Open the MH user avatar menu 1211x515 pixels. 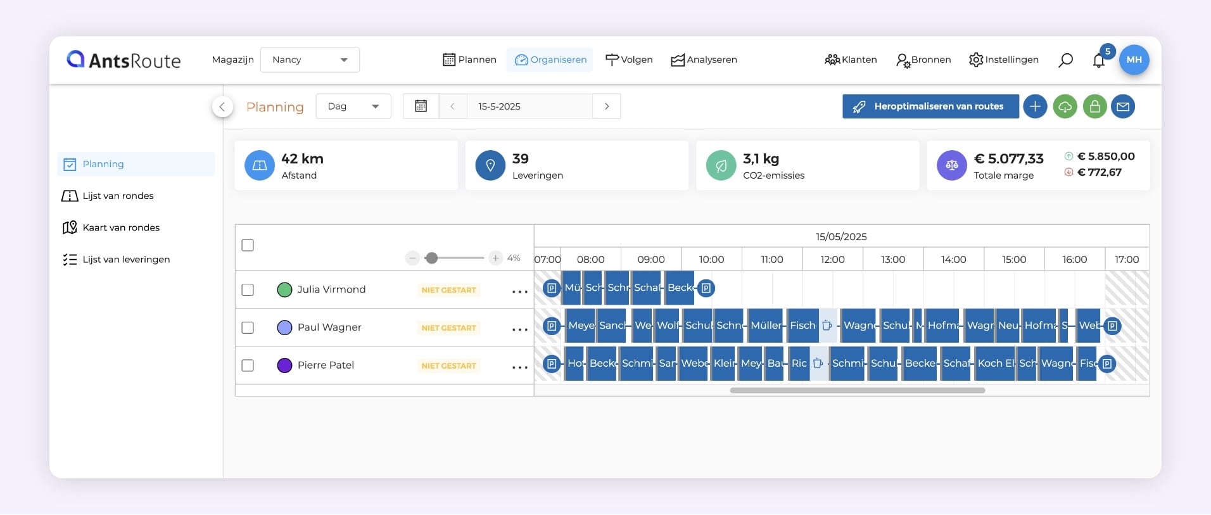(1134, 60)
